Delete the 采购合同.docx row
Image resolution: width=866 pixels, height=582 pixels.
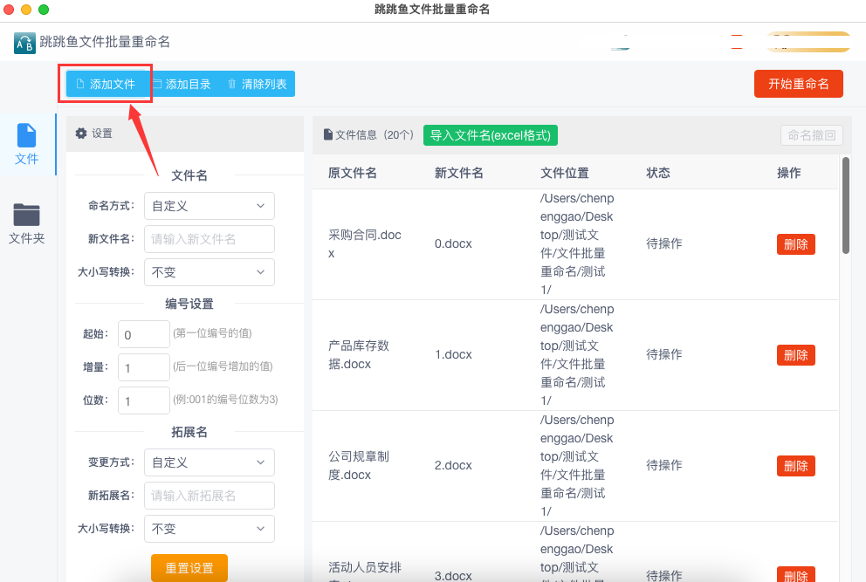796,244
